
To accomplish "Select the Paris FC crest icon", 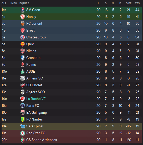I will 23,106.
